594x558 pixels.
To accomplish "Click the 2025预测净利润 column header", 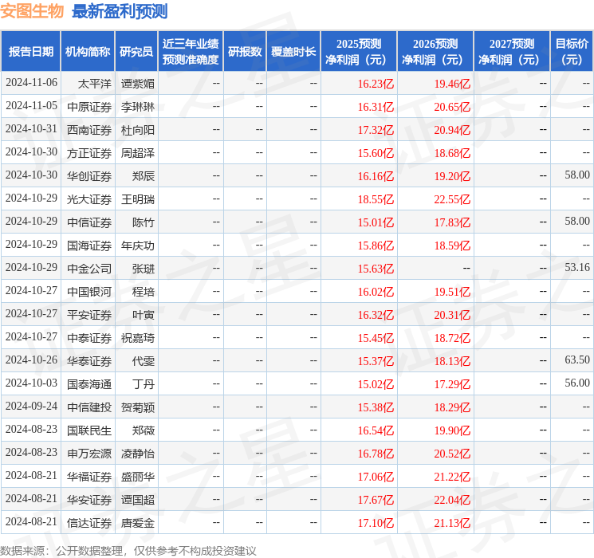I will click(359, 52).
